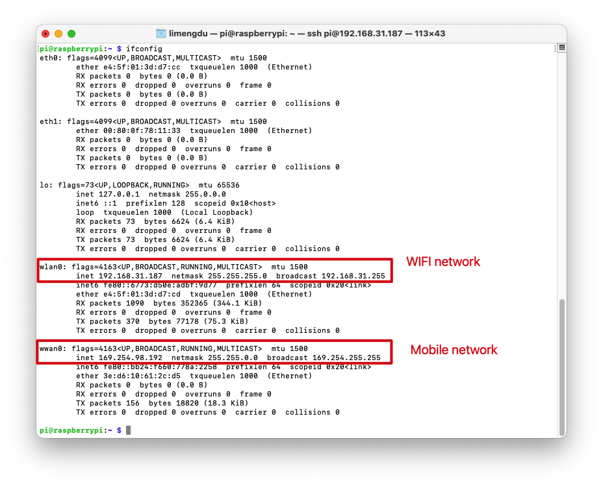Click the vertical scrollbar thumb
This screenshot has height=486, width=603.
pos(562,367)
